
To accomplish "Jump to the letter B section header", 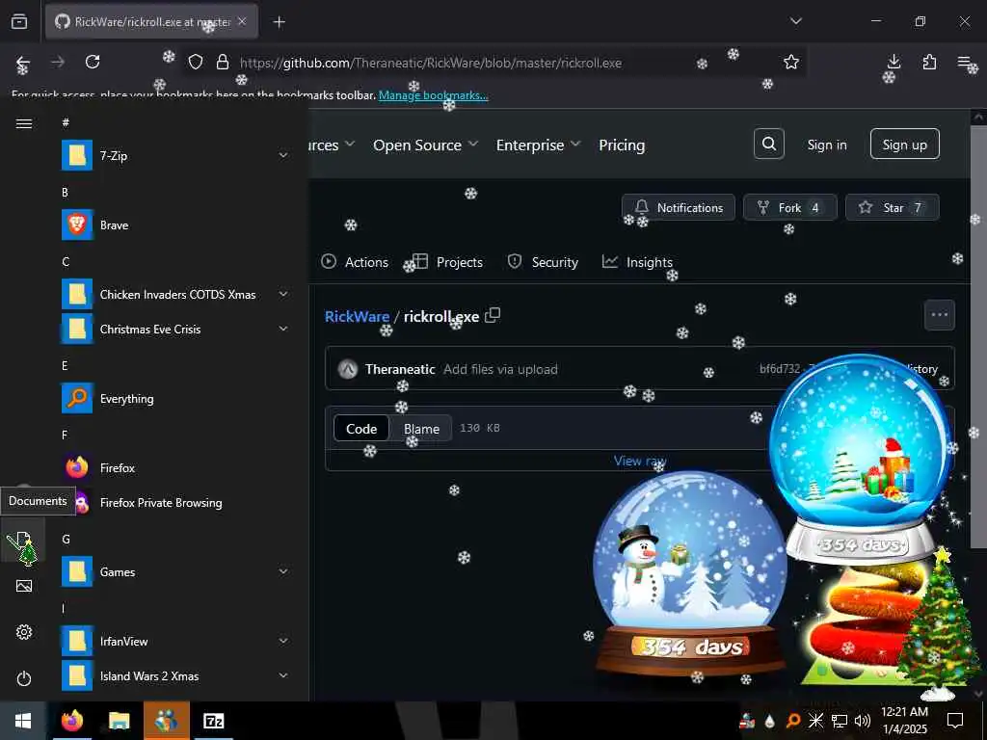I will [x=65, y=193].
